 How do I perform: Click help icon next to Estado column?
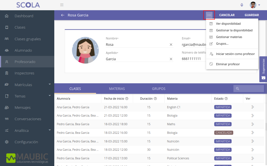click(x=226, y=99)
